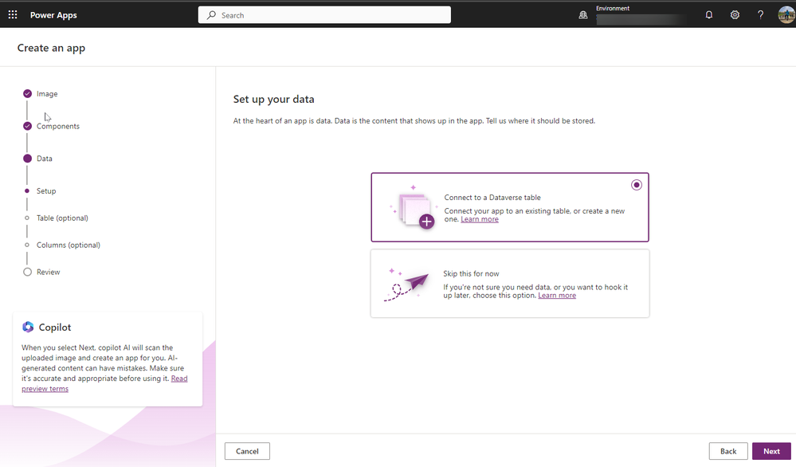The height and width of the screenshot is (467, 796).
Task: Go to the Setup sub-step
Action: pyautogui.click(x=46, y=190)
